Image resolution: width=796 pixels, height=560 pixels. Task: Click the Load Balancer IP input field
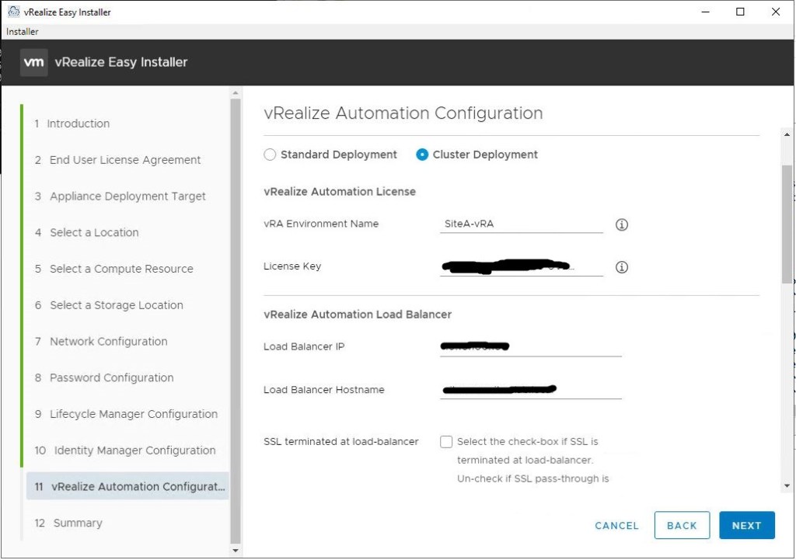click(530, 347)
